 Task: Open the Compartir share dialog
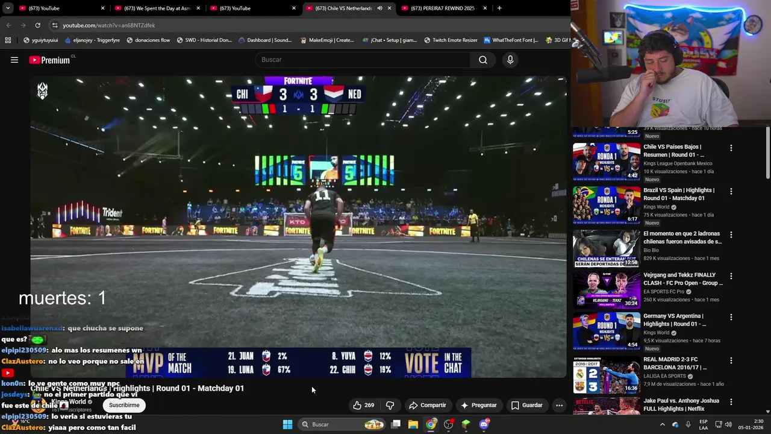point(427,405)
